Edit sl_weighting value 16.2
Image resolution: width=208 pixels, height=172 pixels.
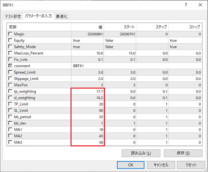pyautogui.click(x=87, y=98)
